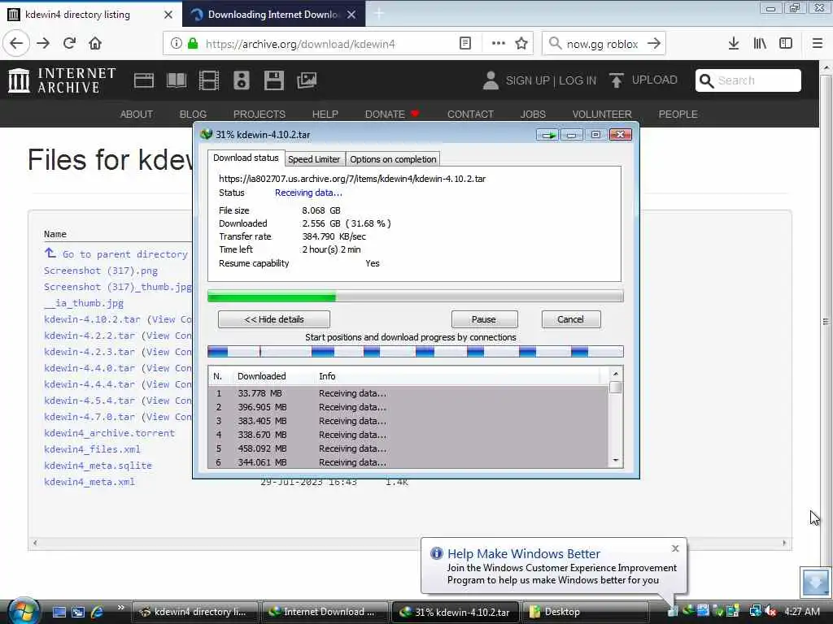Click Show Desktop quick launch icon

[x=59, y=612]
